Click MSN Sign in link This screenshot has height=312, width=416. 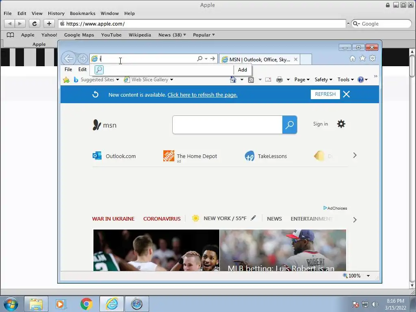pos(321,124)
